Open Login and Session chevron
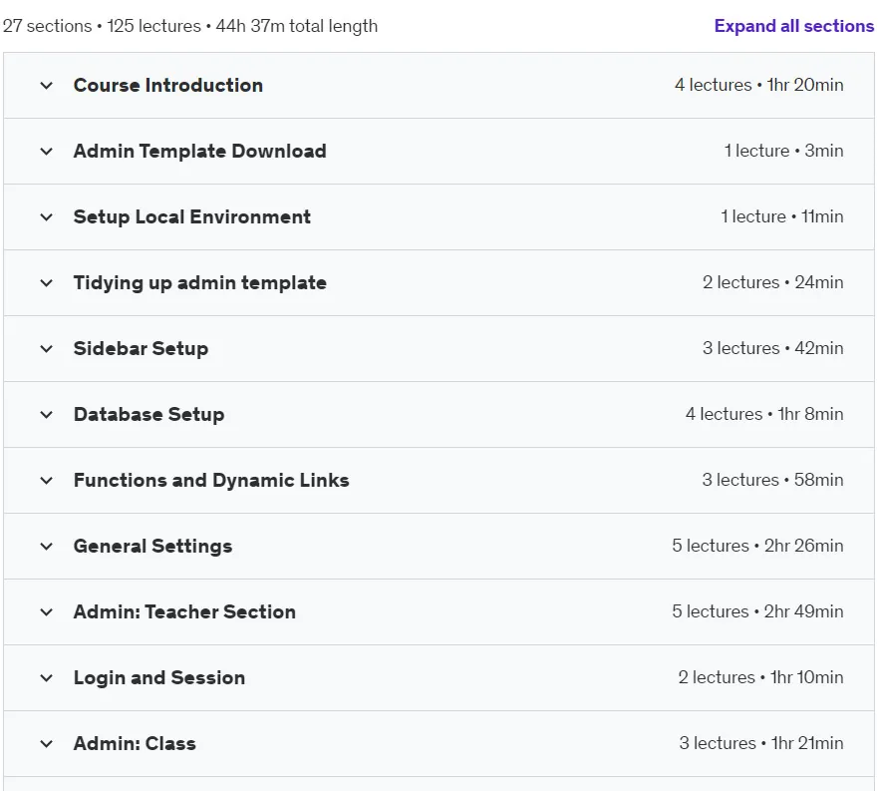Image resolution: width=878 pixels, height=791 pixels. 47,678
